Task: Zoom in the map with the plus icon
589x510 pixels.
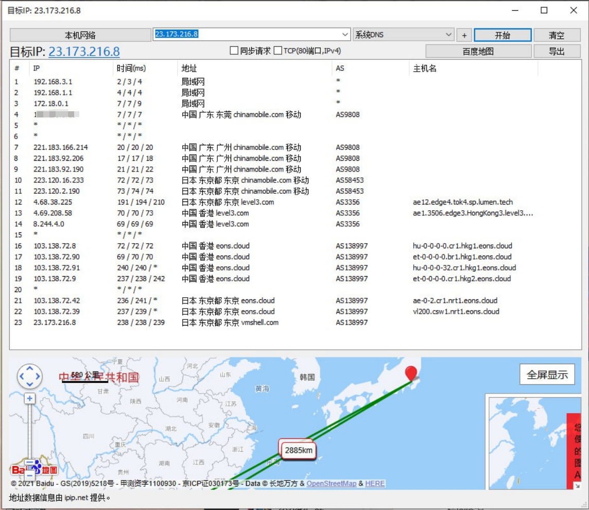Action: [x=30, y=398]
